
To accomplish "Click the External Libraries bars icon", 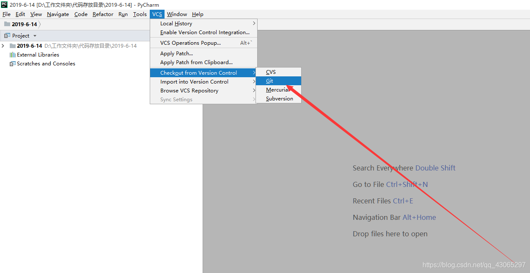I will [x=13, y=55].
